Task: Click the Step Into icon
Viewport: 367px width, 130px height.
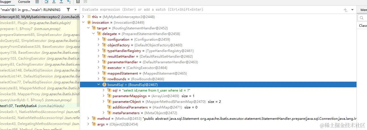Action: pos(54,2)
